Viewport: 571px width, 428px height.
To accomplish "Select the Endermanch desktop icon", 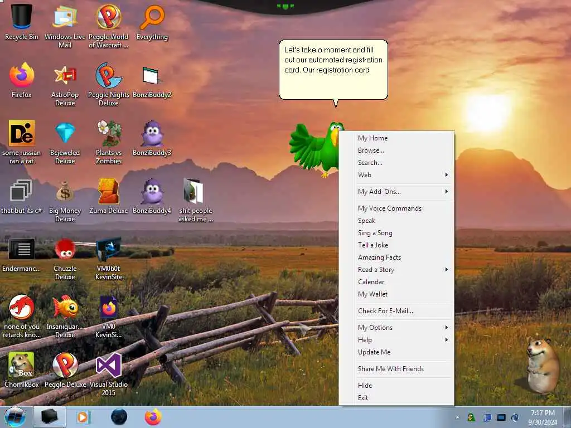I will 22,255.
